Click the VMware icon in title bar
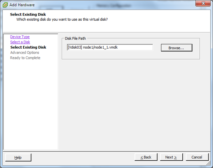 tap(5, 5)
